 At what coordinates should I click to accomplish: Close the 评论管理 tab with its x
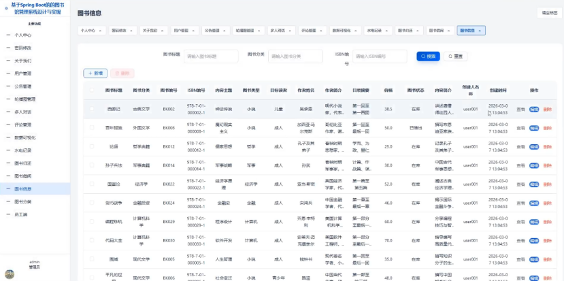321,31
